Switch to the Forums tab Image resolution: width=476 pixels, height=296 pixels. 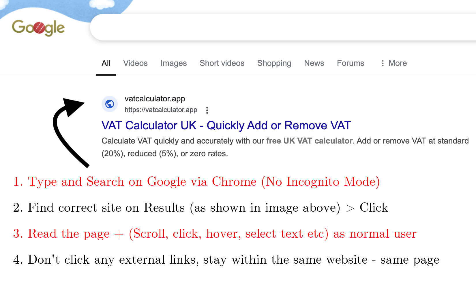point(351,63)
